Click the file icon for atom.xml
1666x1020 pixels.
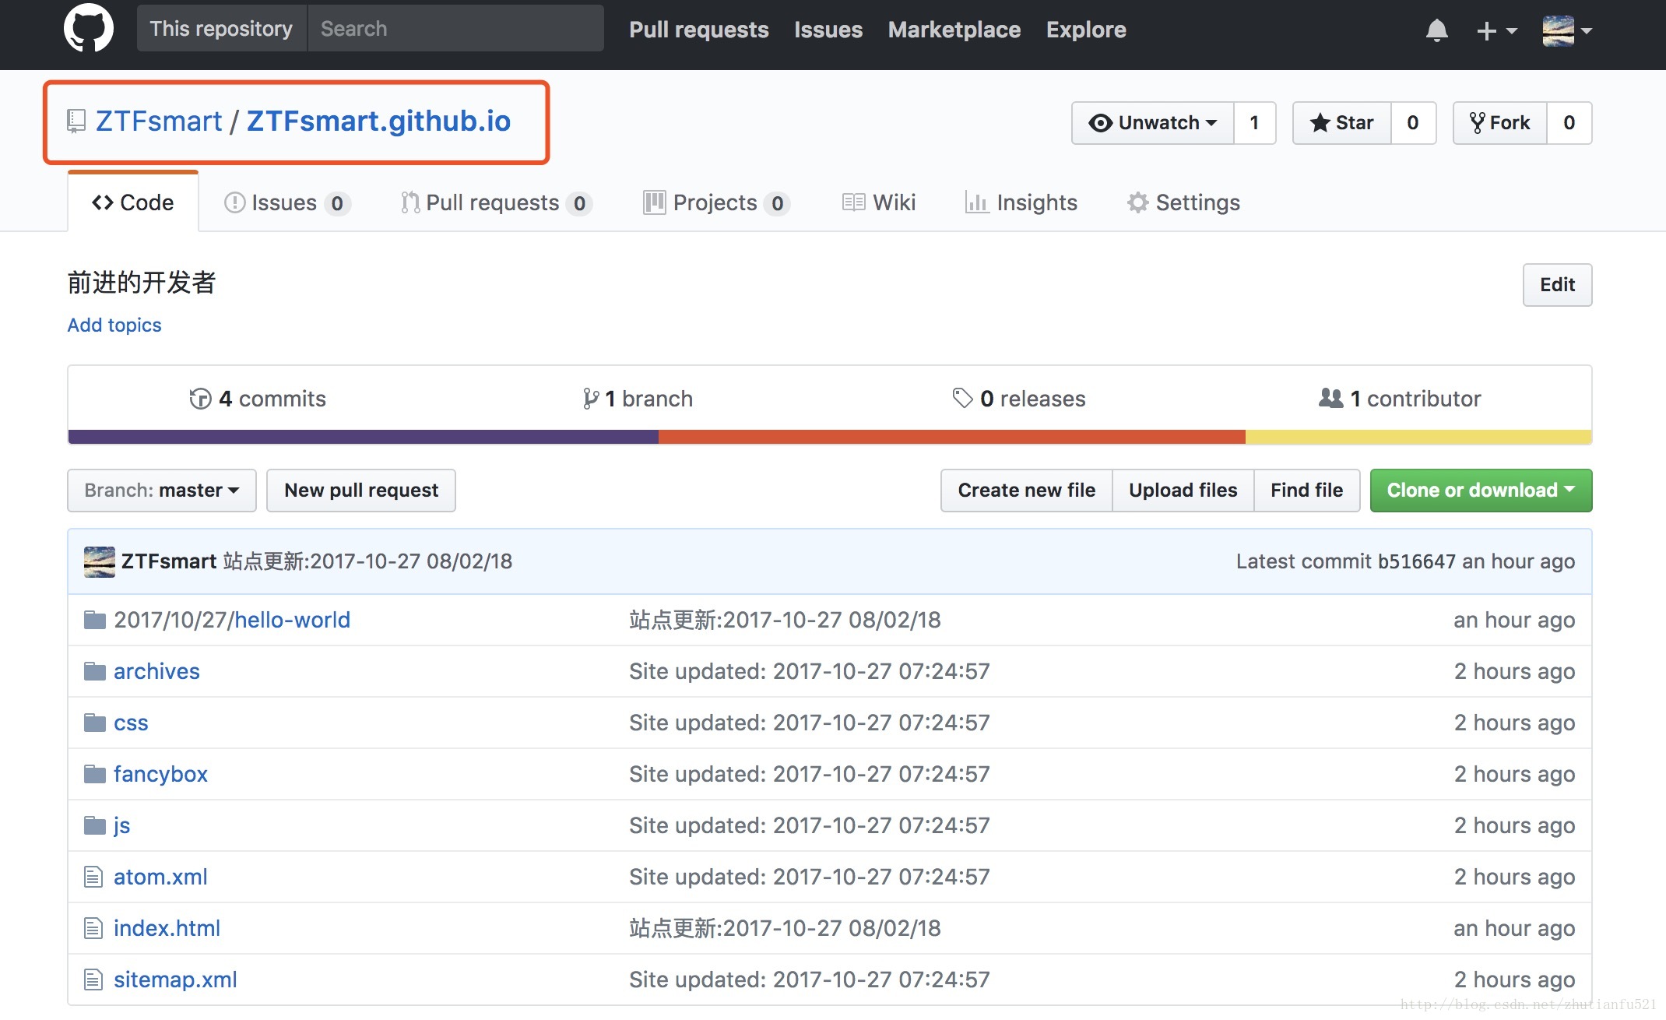click(93, 877)
